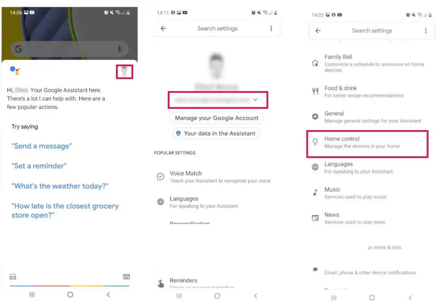Viewport: 439px width, 308px height.
Task: Open the Assistant inbox tray icon
Action: click(13, 276)
